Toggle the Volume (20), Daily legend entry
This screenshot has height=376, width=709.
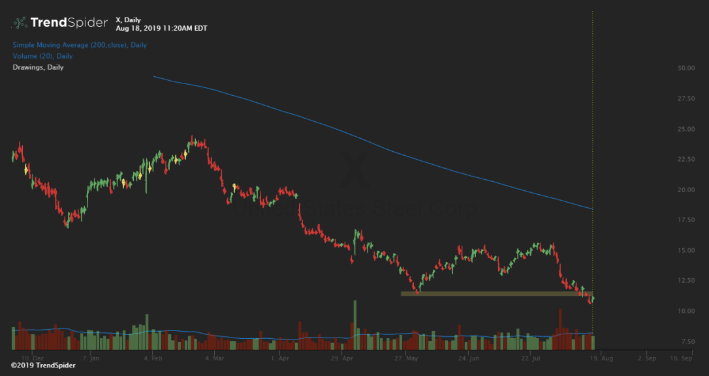42,56
